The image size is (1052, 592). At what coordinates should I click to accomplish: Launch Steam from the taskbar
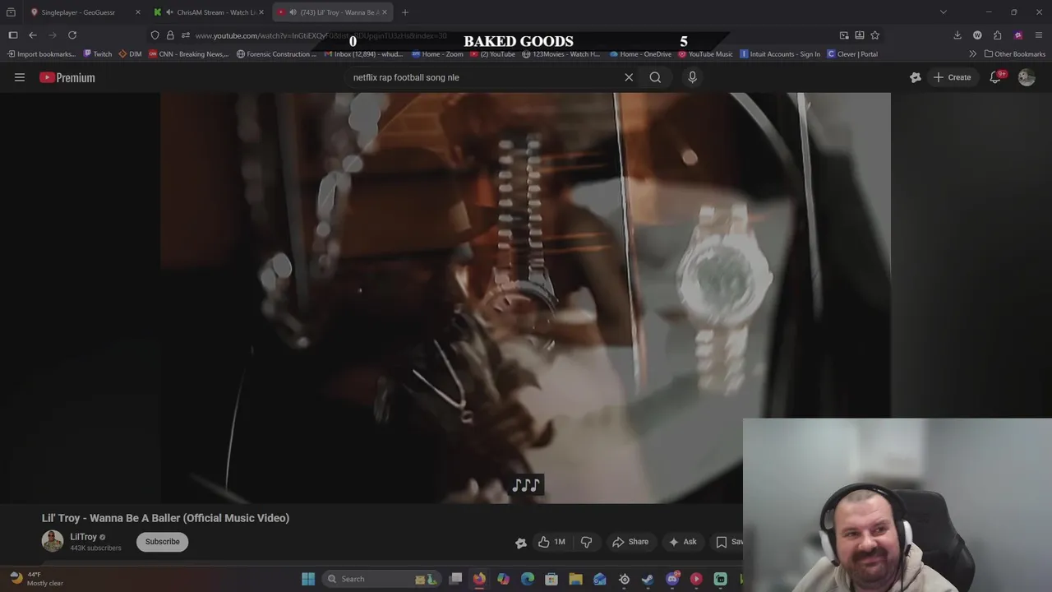click(648, 579)
